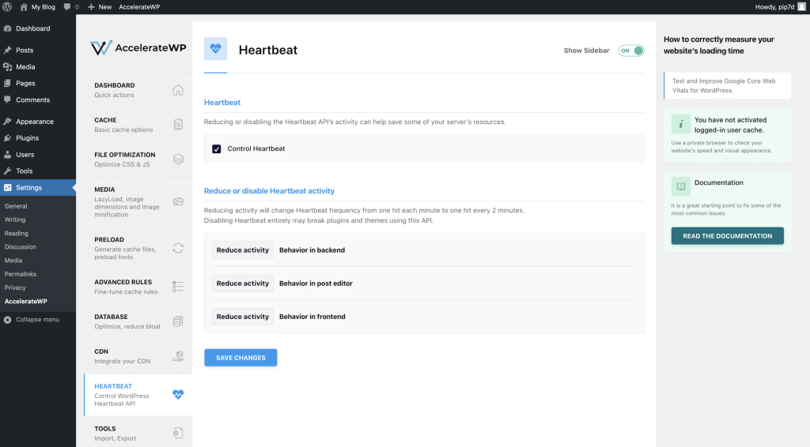Select Reduce activity for Behavior in backend

click(242, 250)
